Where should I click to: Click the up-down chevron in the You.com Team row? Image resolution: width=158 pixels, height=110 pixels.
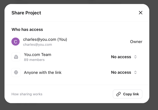pyautogui.click(x=135, y=57)
